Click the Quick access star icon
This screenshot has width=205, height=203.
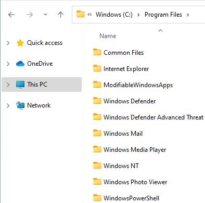[x=20, y=43]
